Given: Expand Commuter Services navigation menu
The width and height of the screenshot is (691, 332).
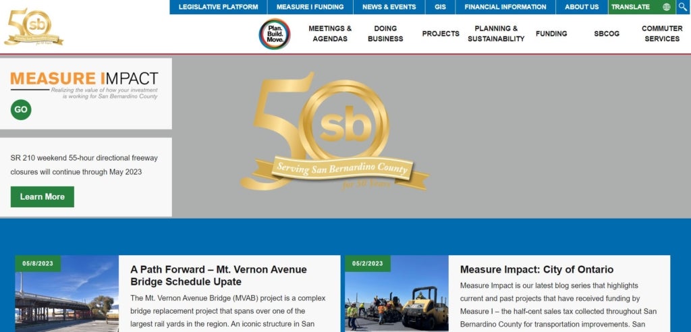Looking at the screenshot, I should point(662,34).
